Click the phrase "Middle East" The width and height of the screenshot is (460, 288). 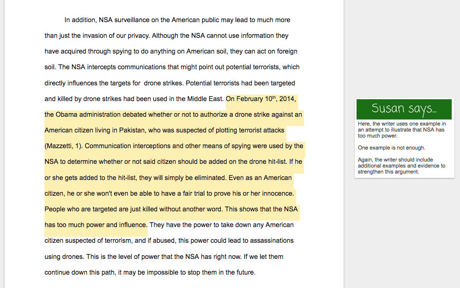click(x=205, y=99)
